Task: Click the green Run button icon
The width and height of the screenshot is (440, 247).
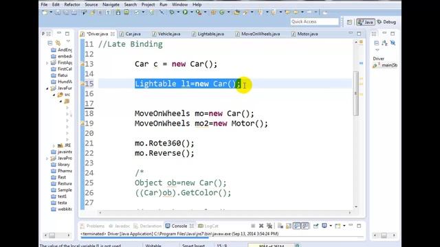Action: point(185,12)
